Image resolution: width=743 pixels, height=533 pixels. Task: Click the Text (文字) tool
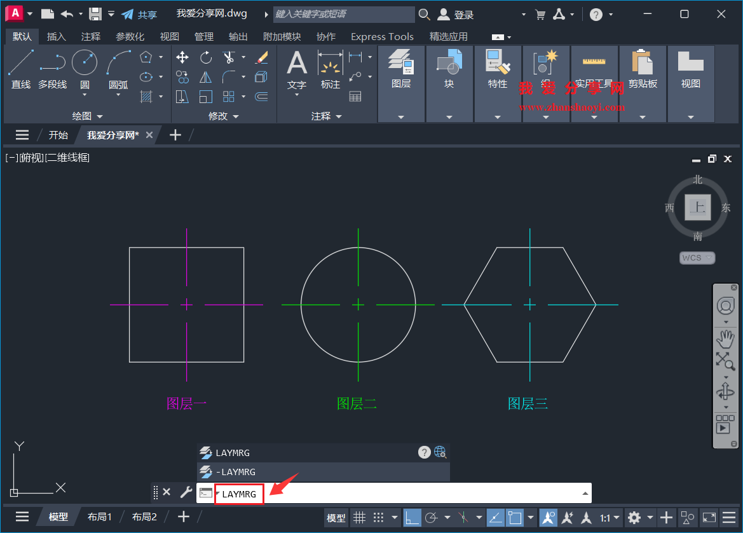(297, 69)
